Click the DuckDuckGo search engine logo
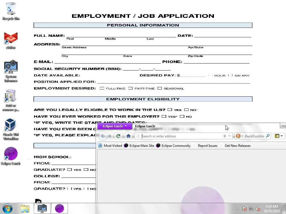This screenshot has height=214, width=286. point(238,136)
